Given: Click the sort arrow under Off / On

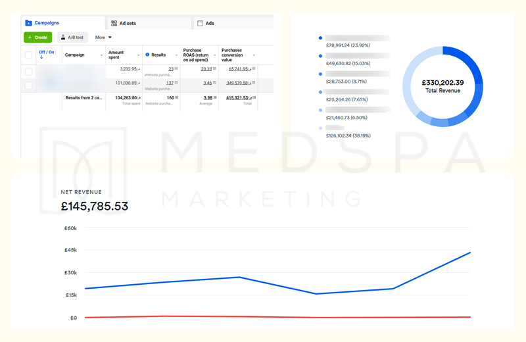Looking at the screenshot, I should [x=41, y=58].
